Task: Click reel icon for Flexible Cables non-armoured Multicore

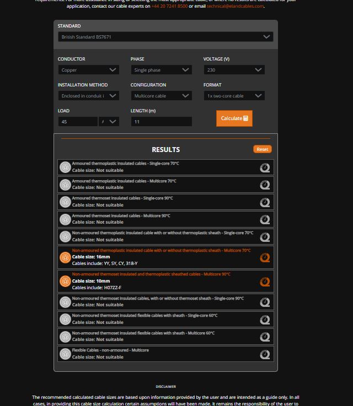Action: (x=265, y=354)
